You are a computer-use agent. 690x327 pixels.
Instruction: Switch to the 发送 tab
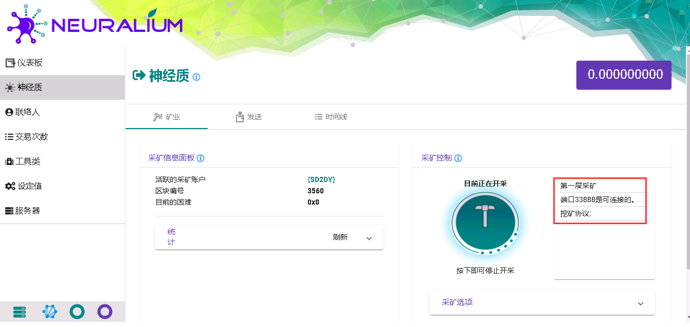(249, 117)
